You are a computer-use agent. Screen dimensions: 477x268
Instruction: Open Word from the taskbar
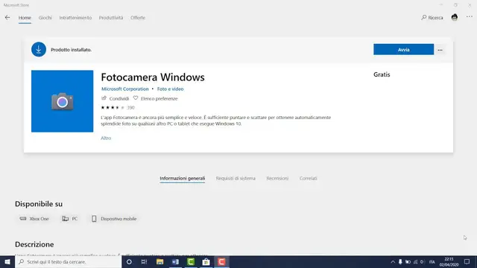pos(175,261)
